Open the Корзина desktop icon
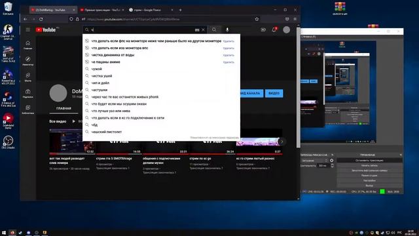Image resolution: width=419 pixels, height=236 pixels. click(x=8, y=9)
